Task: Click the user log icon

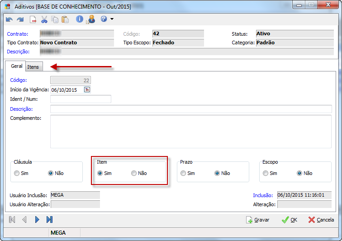Action: [90, 19]
